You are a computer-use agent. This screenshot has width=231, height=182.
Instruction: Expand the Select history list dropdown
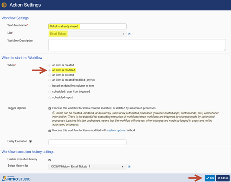click(x=87, y=167)
